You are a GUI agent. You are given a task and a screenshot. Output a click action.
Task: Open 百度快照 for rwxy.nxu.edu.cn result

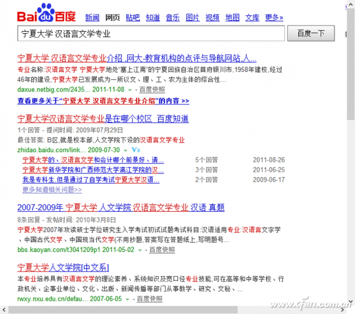(150, 299)
